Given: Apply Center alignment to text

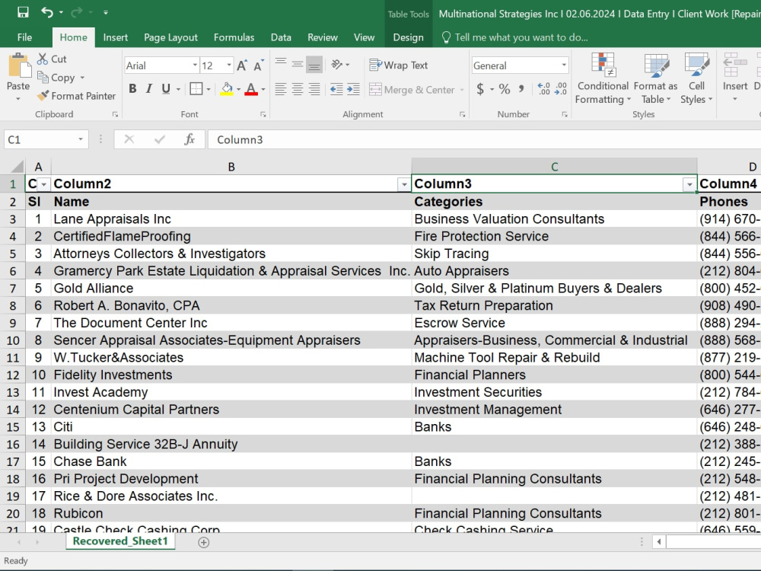Looking at the screenshot, I should point(298,89).
